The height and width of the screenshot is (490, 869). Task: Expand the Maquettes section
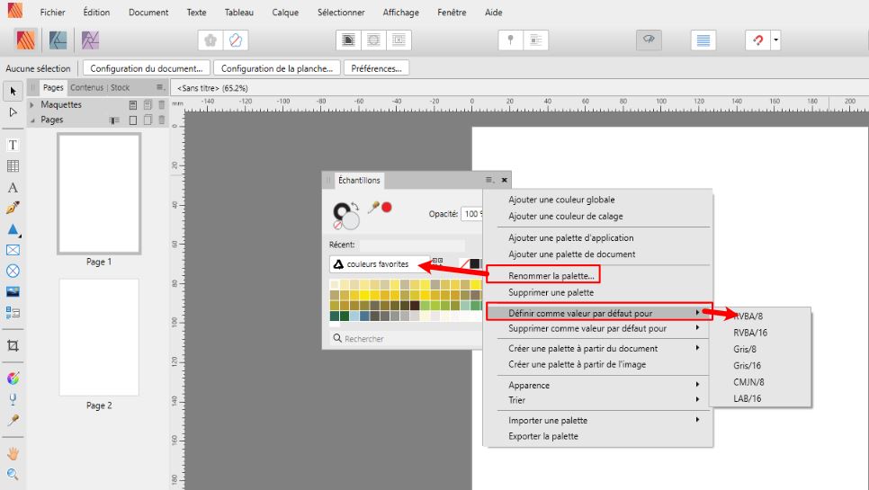32,104
